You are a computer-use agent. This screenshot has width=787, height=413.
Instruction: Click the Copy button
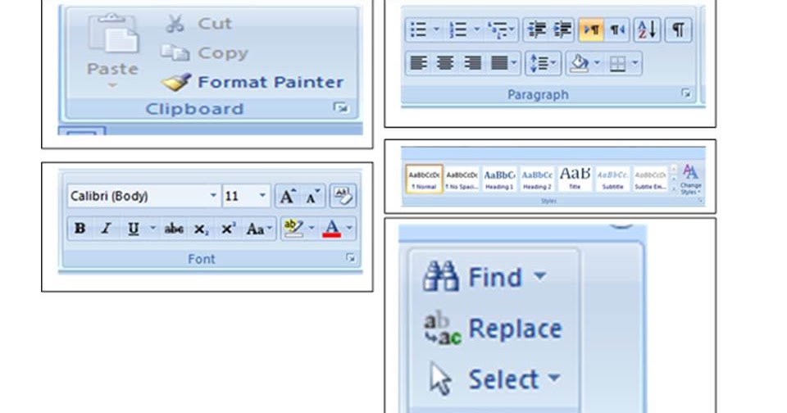[205, 52]
